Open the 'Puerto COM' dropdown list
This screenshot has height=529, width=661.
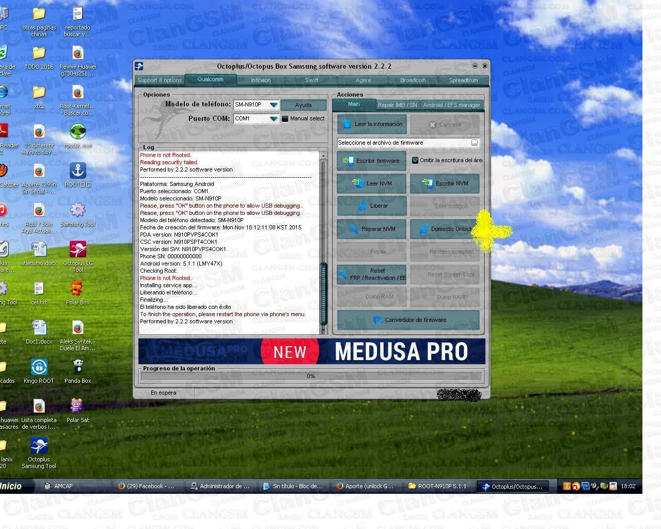click(273, 119)
